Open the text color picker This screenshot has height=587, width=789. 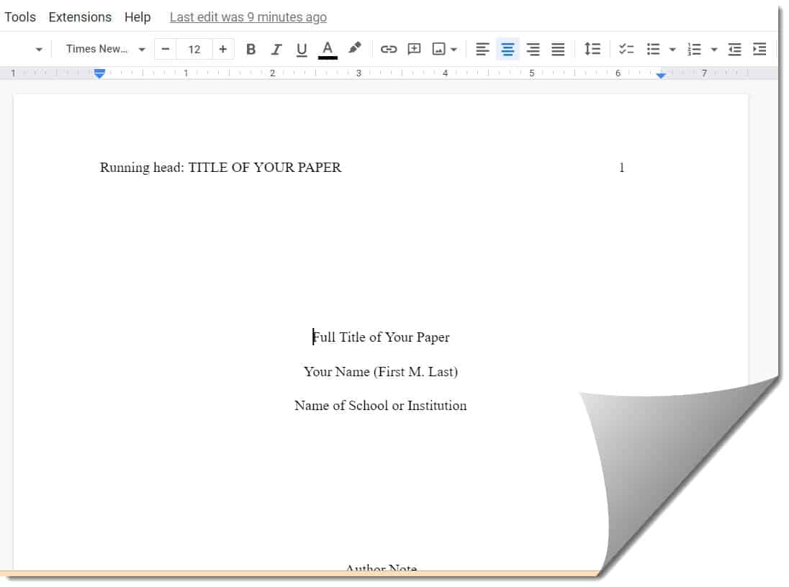point(328,49)
